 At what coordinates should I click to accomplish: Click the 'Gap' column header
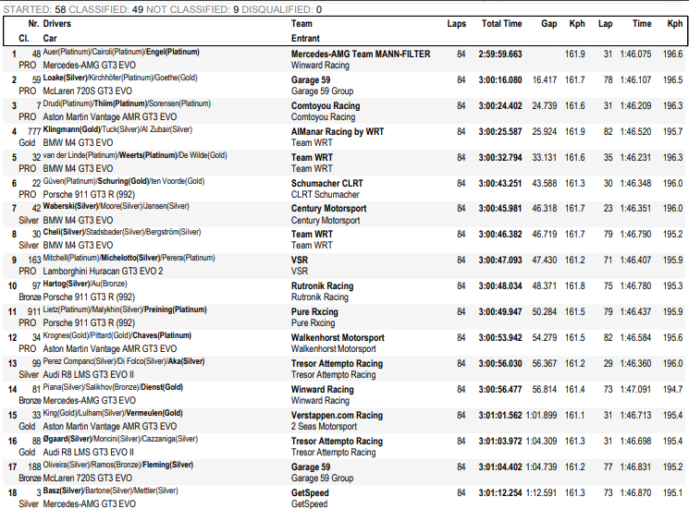548,24
